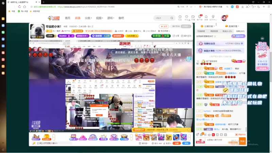
Task: Open the yellow 钻粉联赛 pill
Action: [132, 36]
